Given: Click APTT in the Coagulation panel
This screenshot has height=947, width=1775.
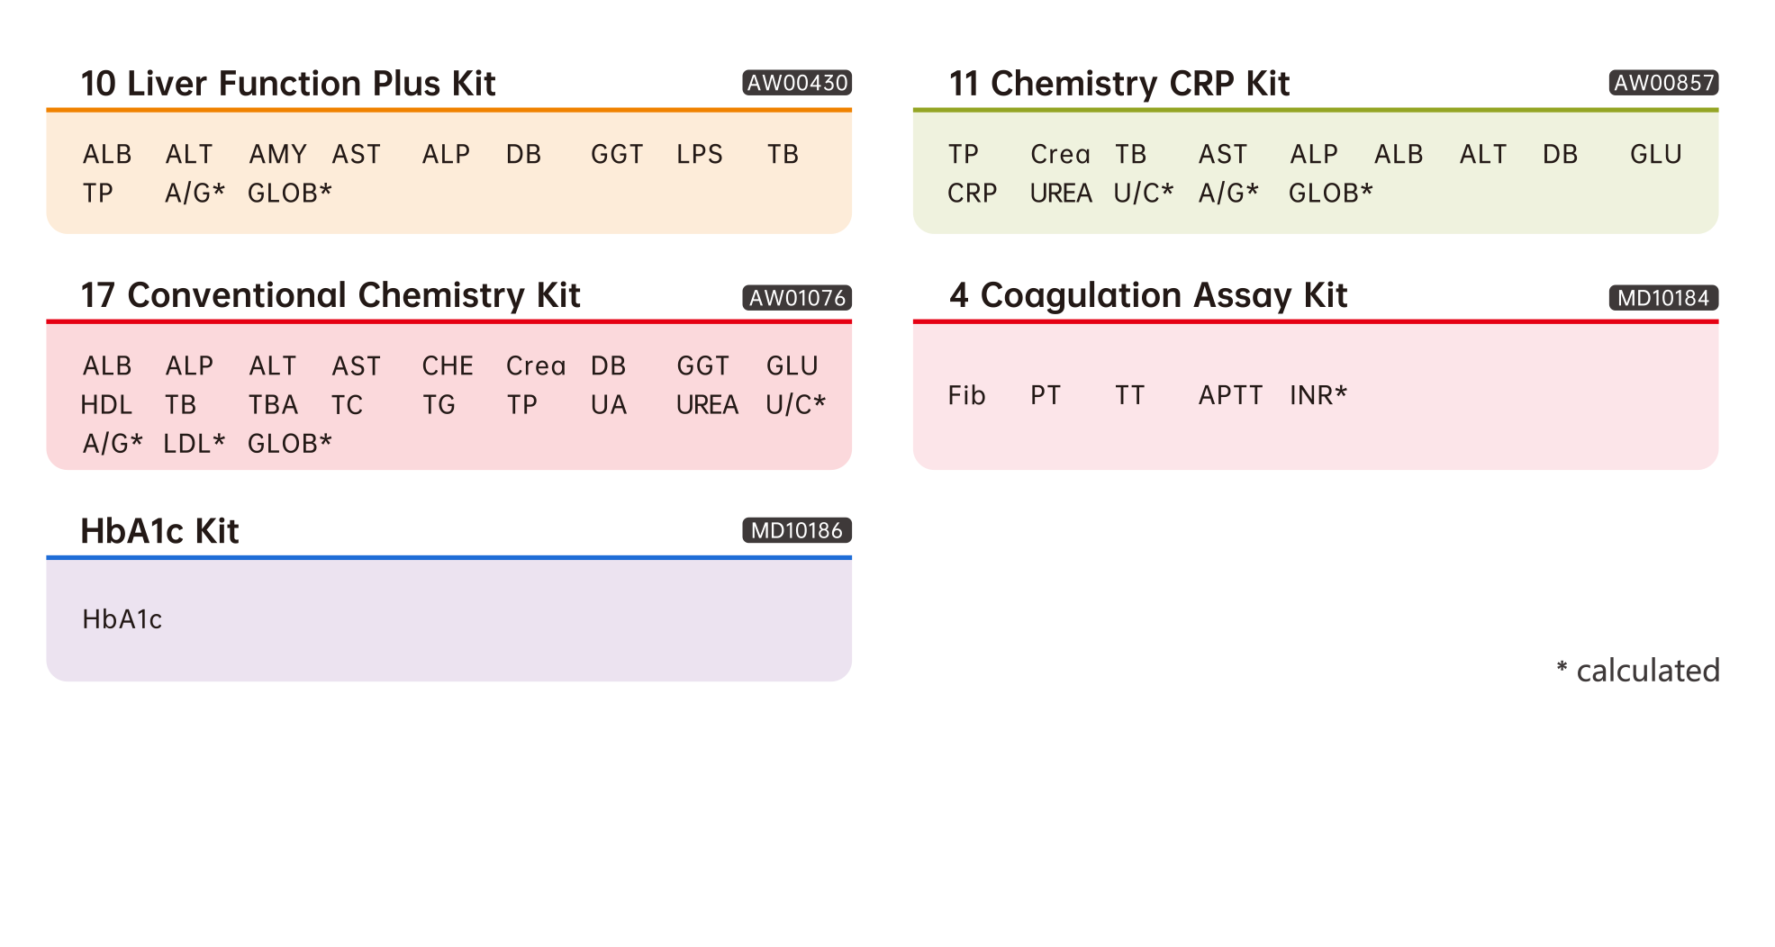Looking at the screenshot, I should 1230,396.
